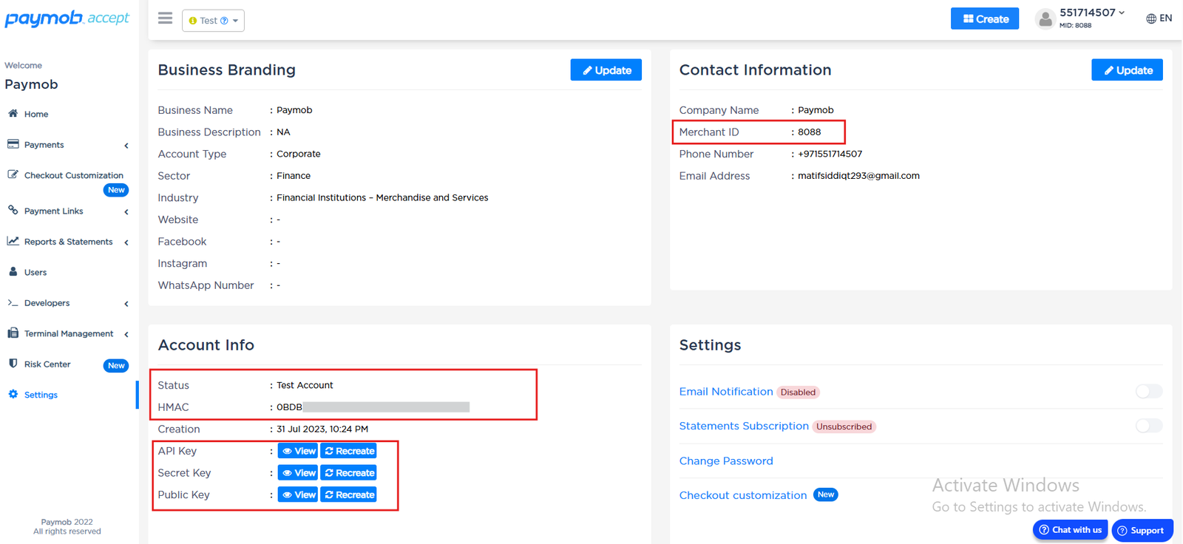Open Chat with us
Image resolution: width=1183 pixels, height=544 pixels.
click(1070, 530)
